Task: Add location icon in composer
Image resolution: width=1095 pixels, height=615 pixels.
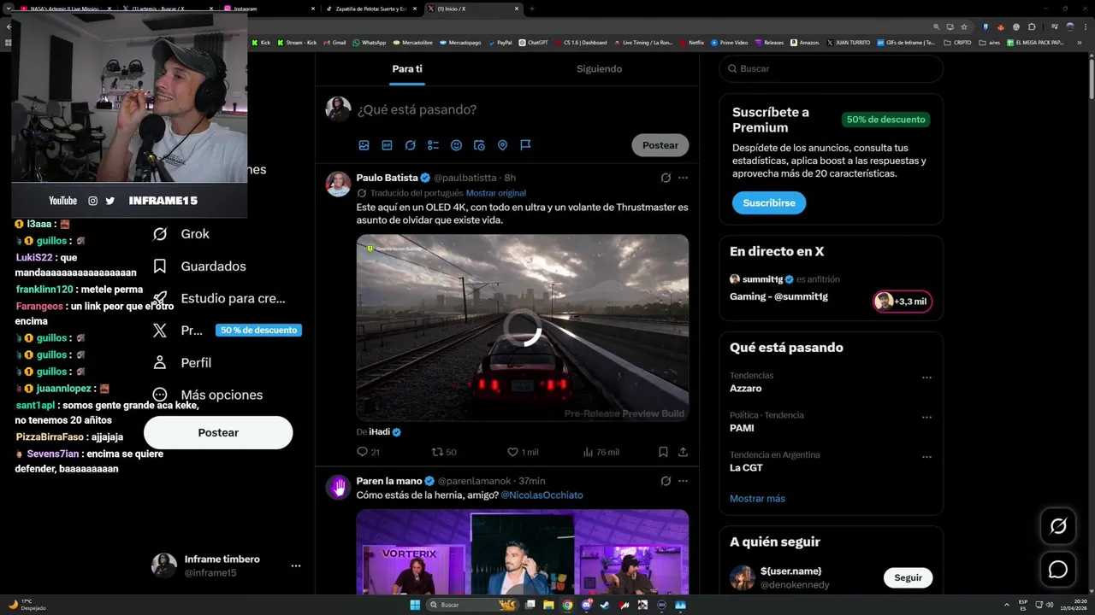Action: pos(502,145)
